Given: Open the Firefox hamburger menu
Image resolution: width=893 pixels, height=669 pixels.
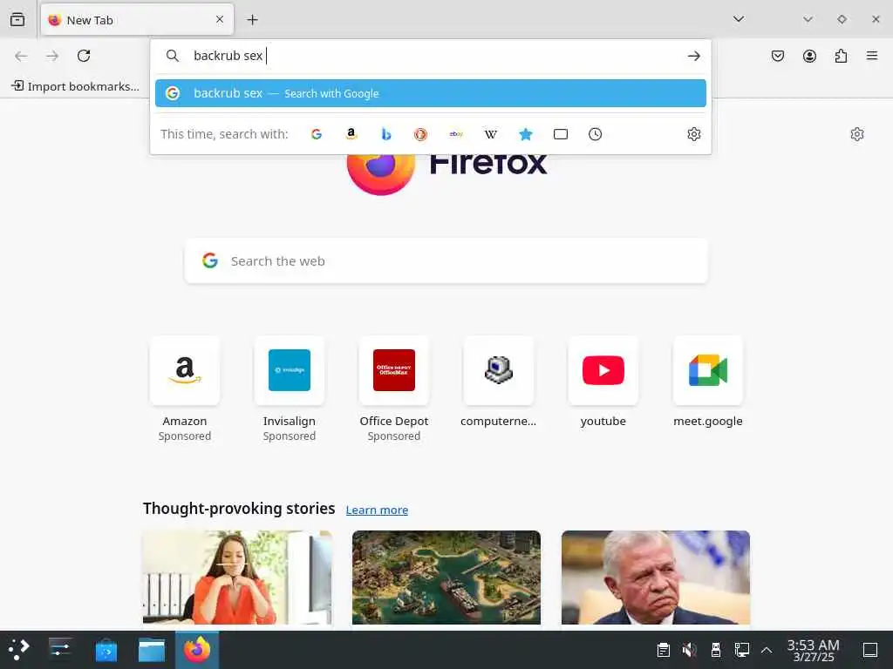Looking at the screenshot, I should 872,56.
